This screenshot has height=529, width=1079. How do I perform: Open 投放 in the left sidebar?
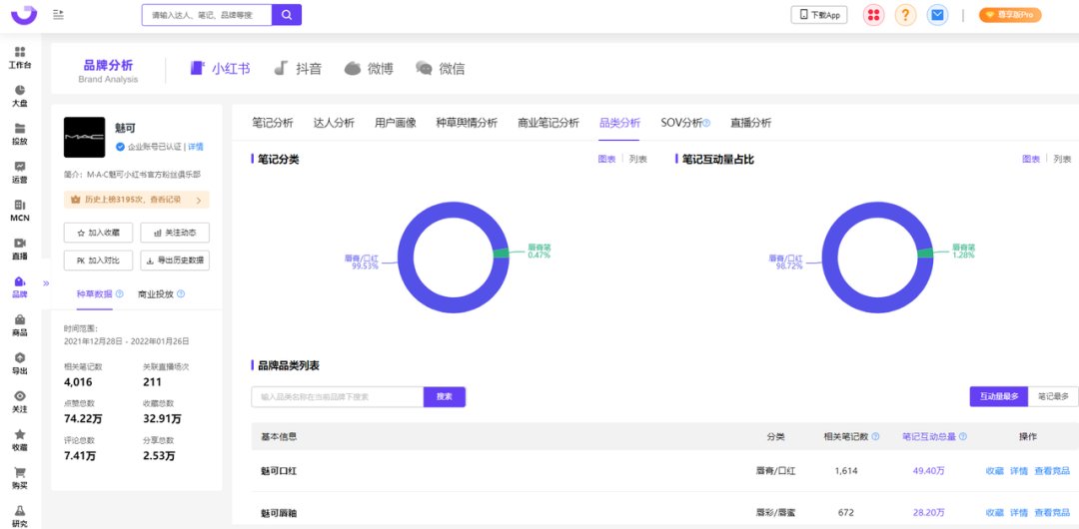coord(20,134)
